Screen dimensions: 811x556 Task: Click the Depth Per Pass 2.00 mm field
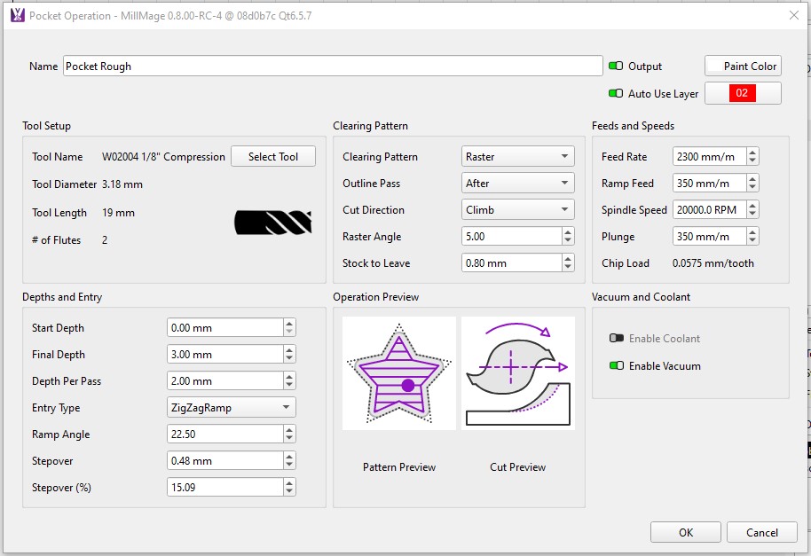(225, 380)
